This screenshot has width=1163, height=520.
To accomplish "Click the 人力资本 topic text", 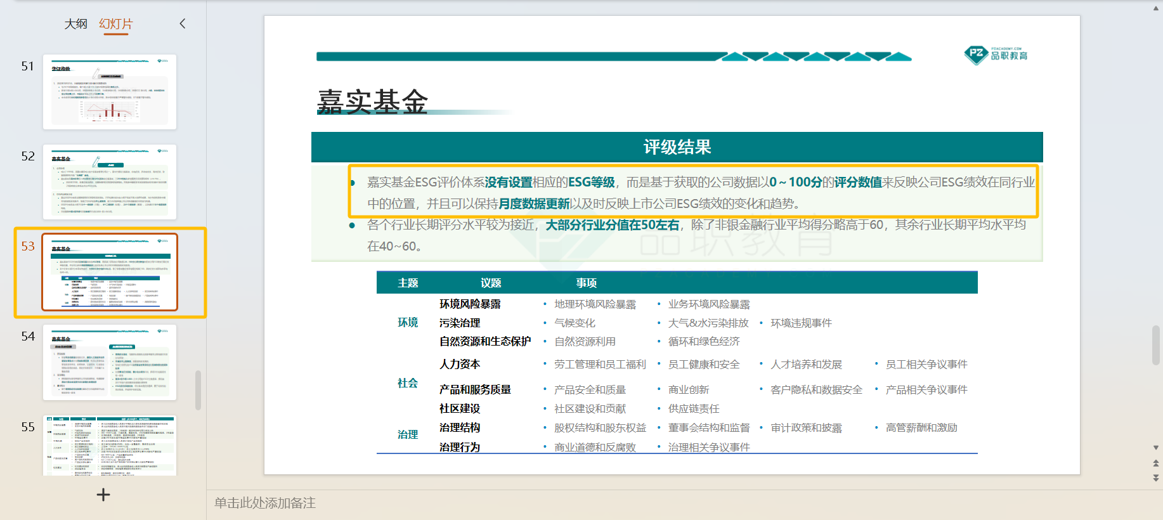I will [460, 365].
